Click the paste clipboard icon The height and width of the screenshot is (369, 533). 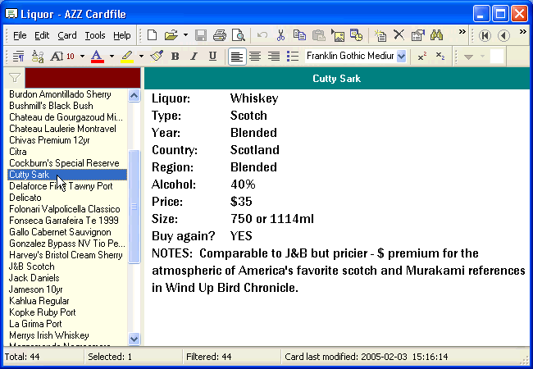tap(318, 35)
